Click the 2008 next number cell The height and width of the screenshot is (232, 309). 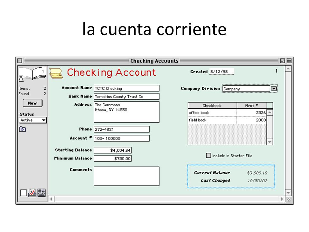click(252, 120)
